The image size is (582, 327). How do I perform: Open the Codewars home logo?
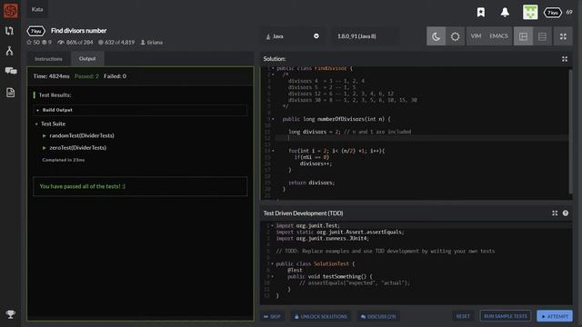10,11
